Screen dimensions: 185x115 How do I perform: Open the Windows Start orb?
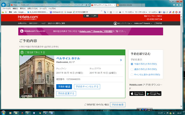click(3, 113)
